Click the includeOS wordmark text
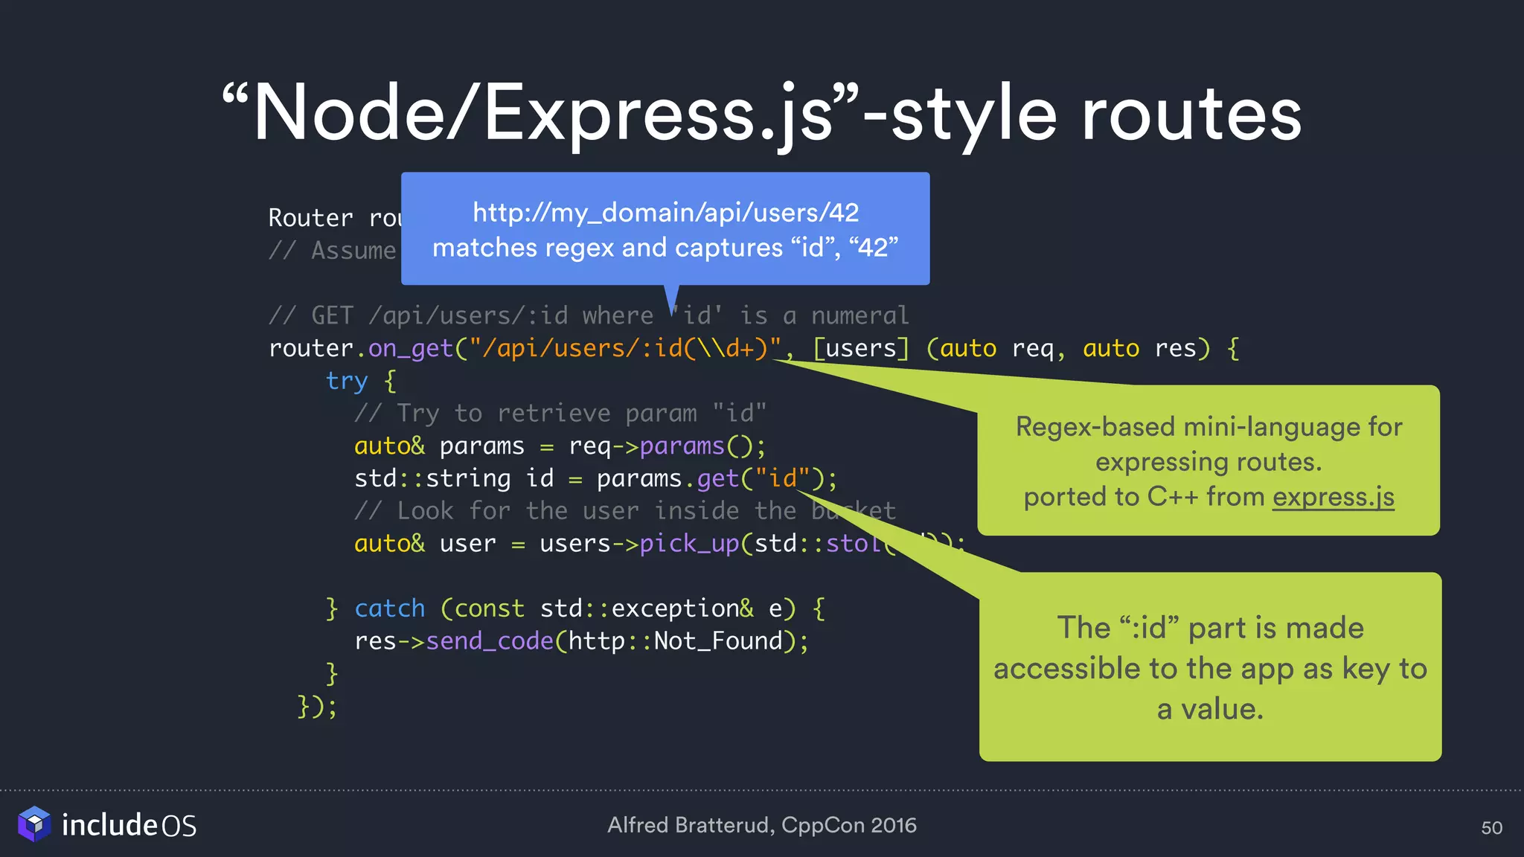 click(129, 825)
